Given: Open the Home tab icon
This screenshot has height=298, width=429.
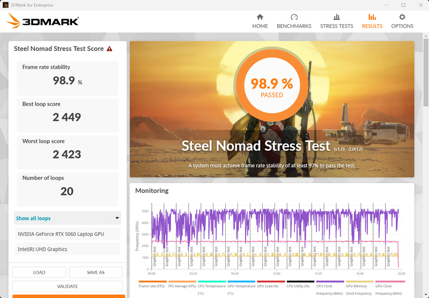Looking at the screenshot, I should click(x=260, y=17).
